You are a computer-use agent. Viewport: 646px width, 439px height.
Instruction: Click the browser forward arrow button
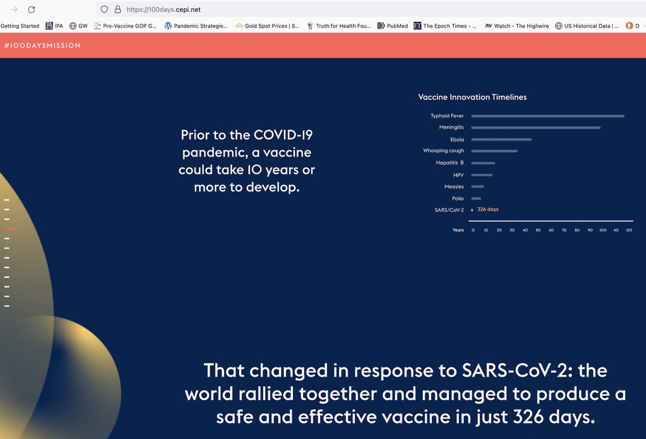(14, 10)
